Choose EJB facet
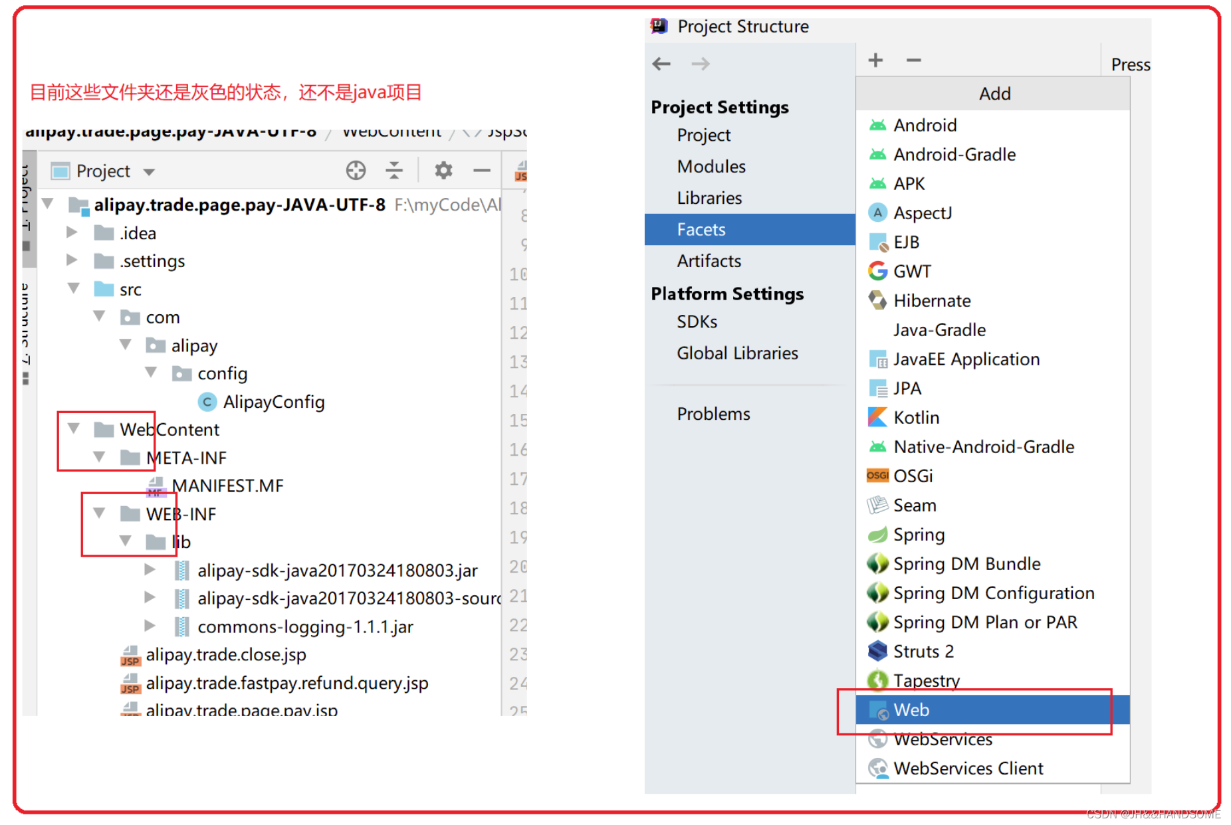1231x825 pixels. [992, 242]
